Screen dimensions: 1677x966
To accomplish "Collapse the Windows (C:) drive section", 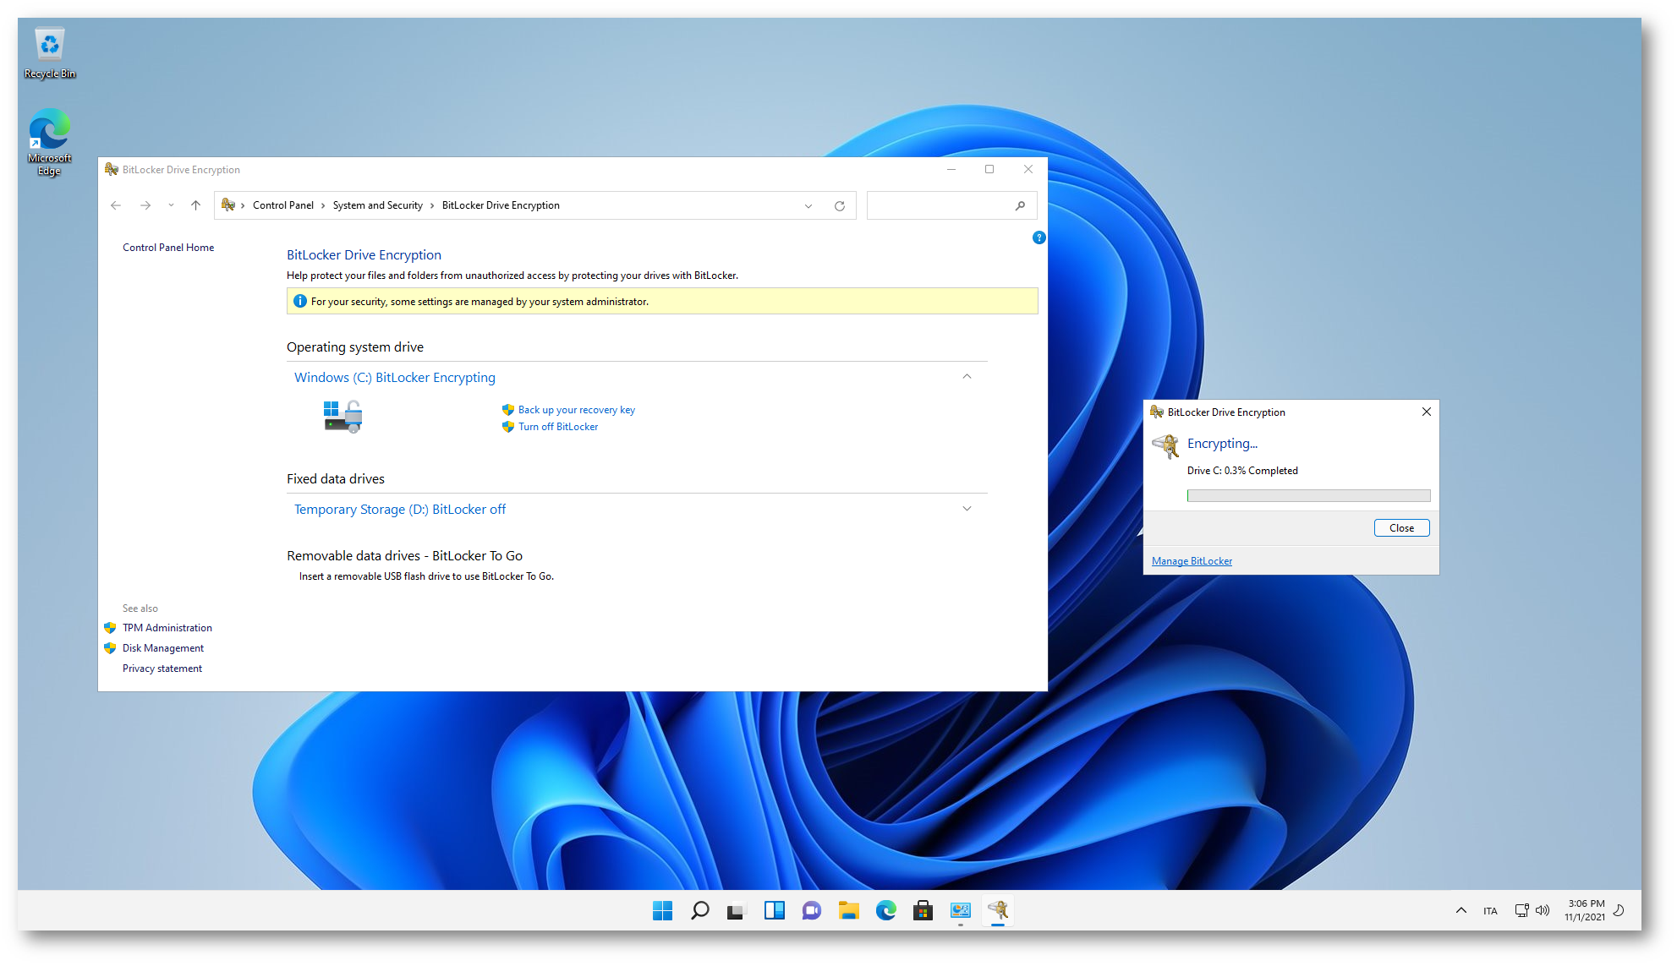I will click(x=967, y=377).
